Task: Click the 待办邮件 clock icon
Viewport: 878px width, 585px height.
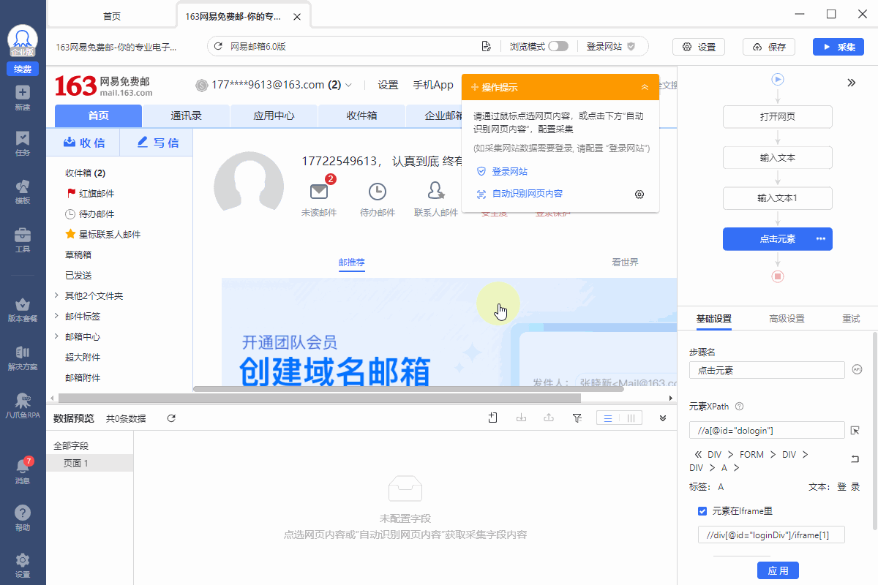Action: [378, 192]
